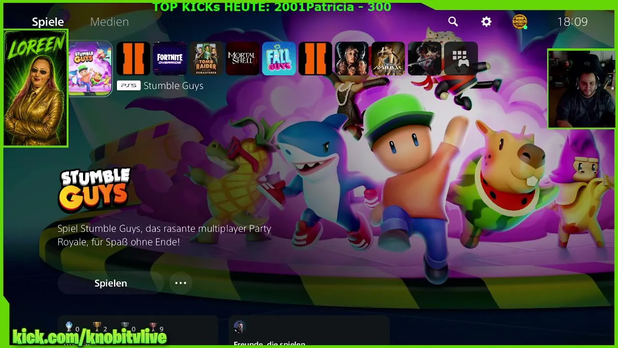Screen dimensions: 618x348
Task: Select the Tomb Raider Remastered tile
Action: tap(206, 58)
